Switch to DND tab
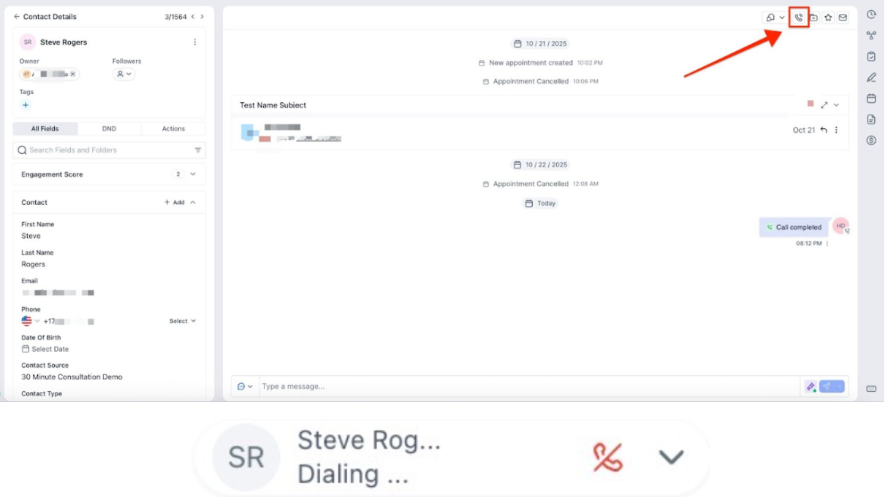 click(x=109, y=128)
